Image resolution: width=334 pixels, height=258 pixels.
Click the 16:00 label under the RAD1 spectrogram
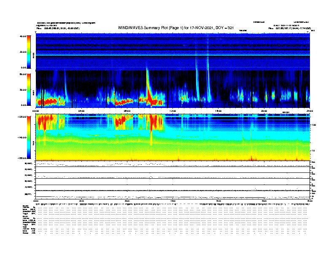218,111
